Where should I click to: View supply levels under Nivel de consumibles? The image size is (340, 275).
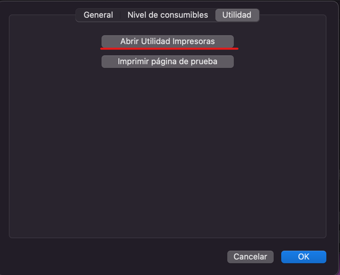click(167, 15)
